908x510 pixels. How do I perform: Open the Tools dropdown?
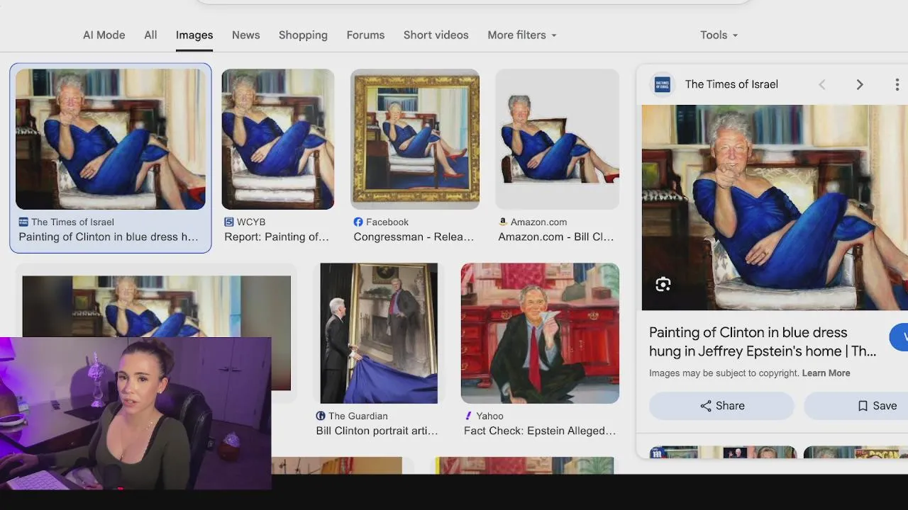(x=719, y=35)
